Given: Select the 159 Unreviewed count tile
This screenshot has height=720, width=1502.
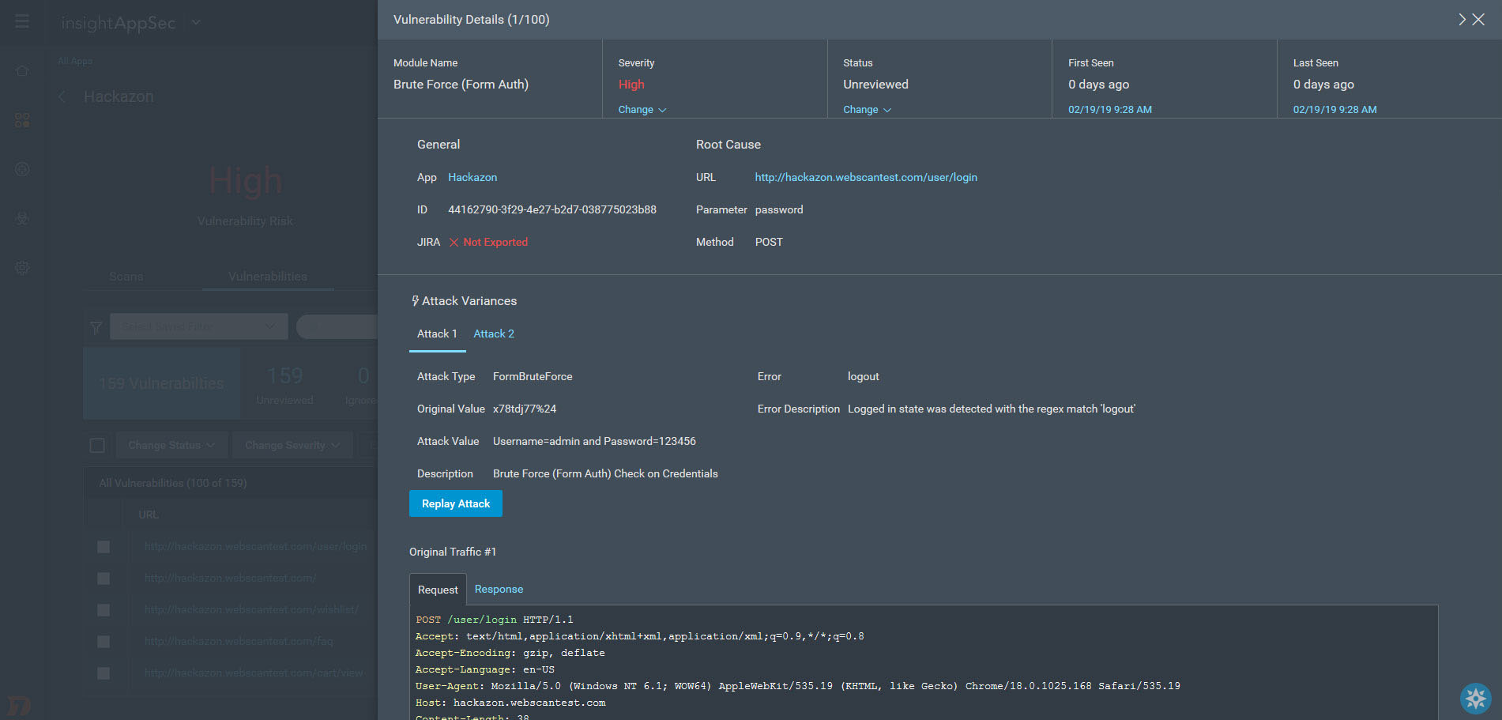Looking at the screenshot, I should point(284,383).
